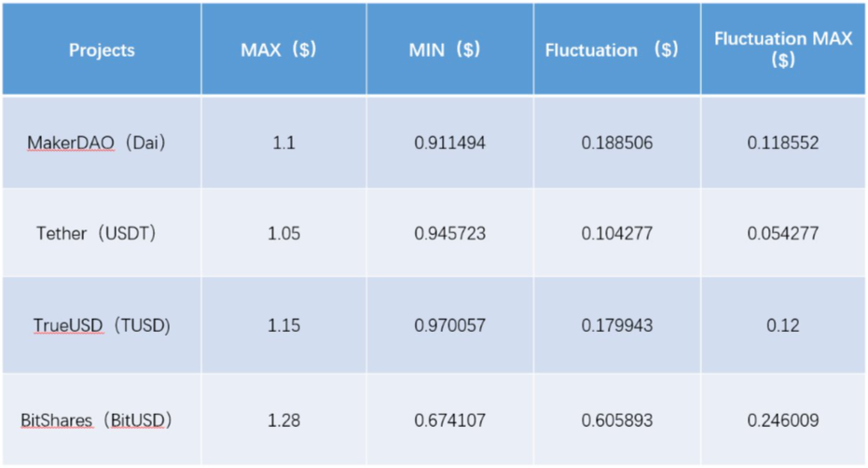The height and width of the screenshot is (468, 868).
Task: Click the value 0.674107
Action: click(450, 420)
